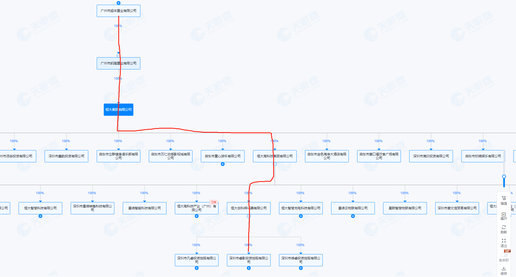
Task: Open 深圳市凡睿投资控股有限公司 node
Action: [197, 260]
